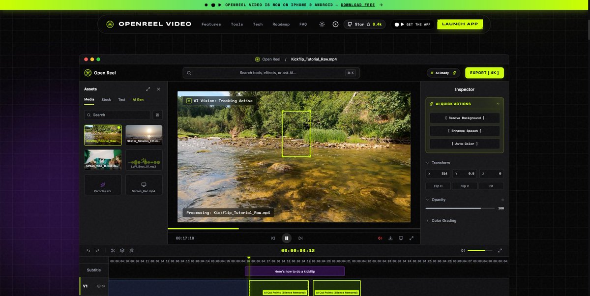Open the Tools nav item
Screen dimensions: 590x296
click(x=237, y=24)
